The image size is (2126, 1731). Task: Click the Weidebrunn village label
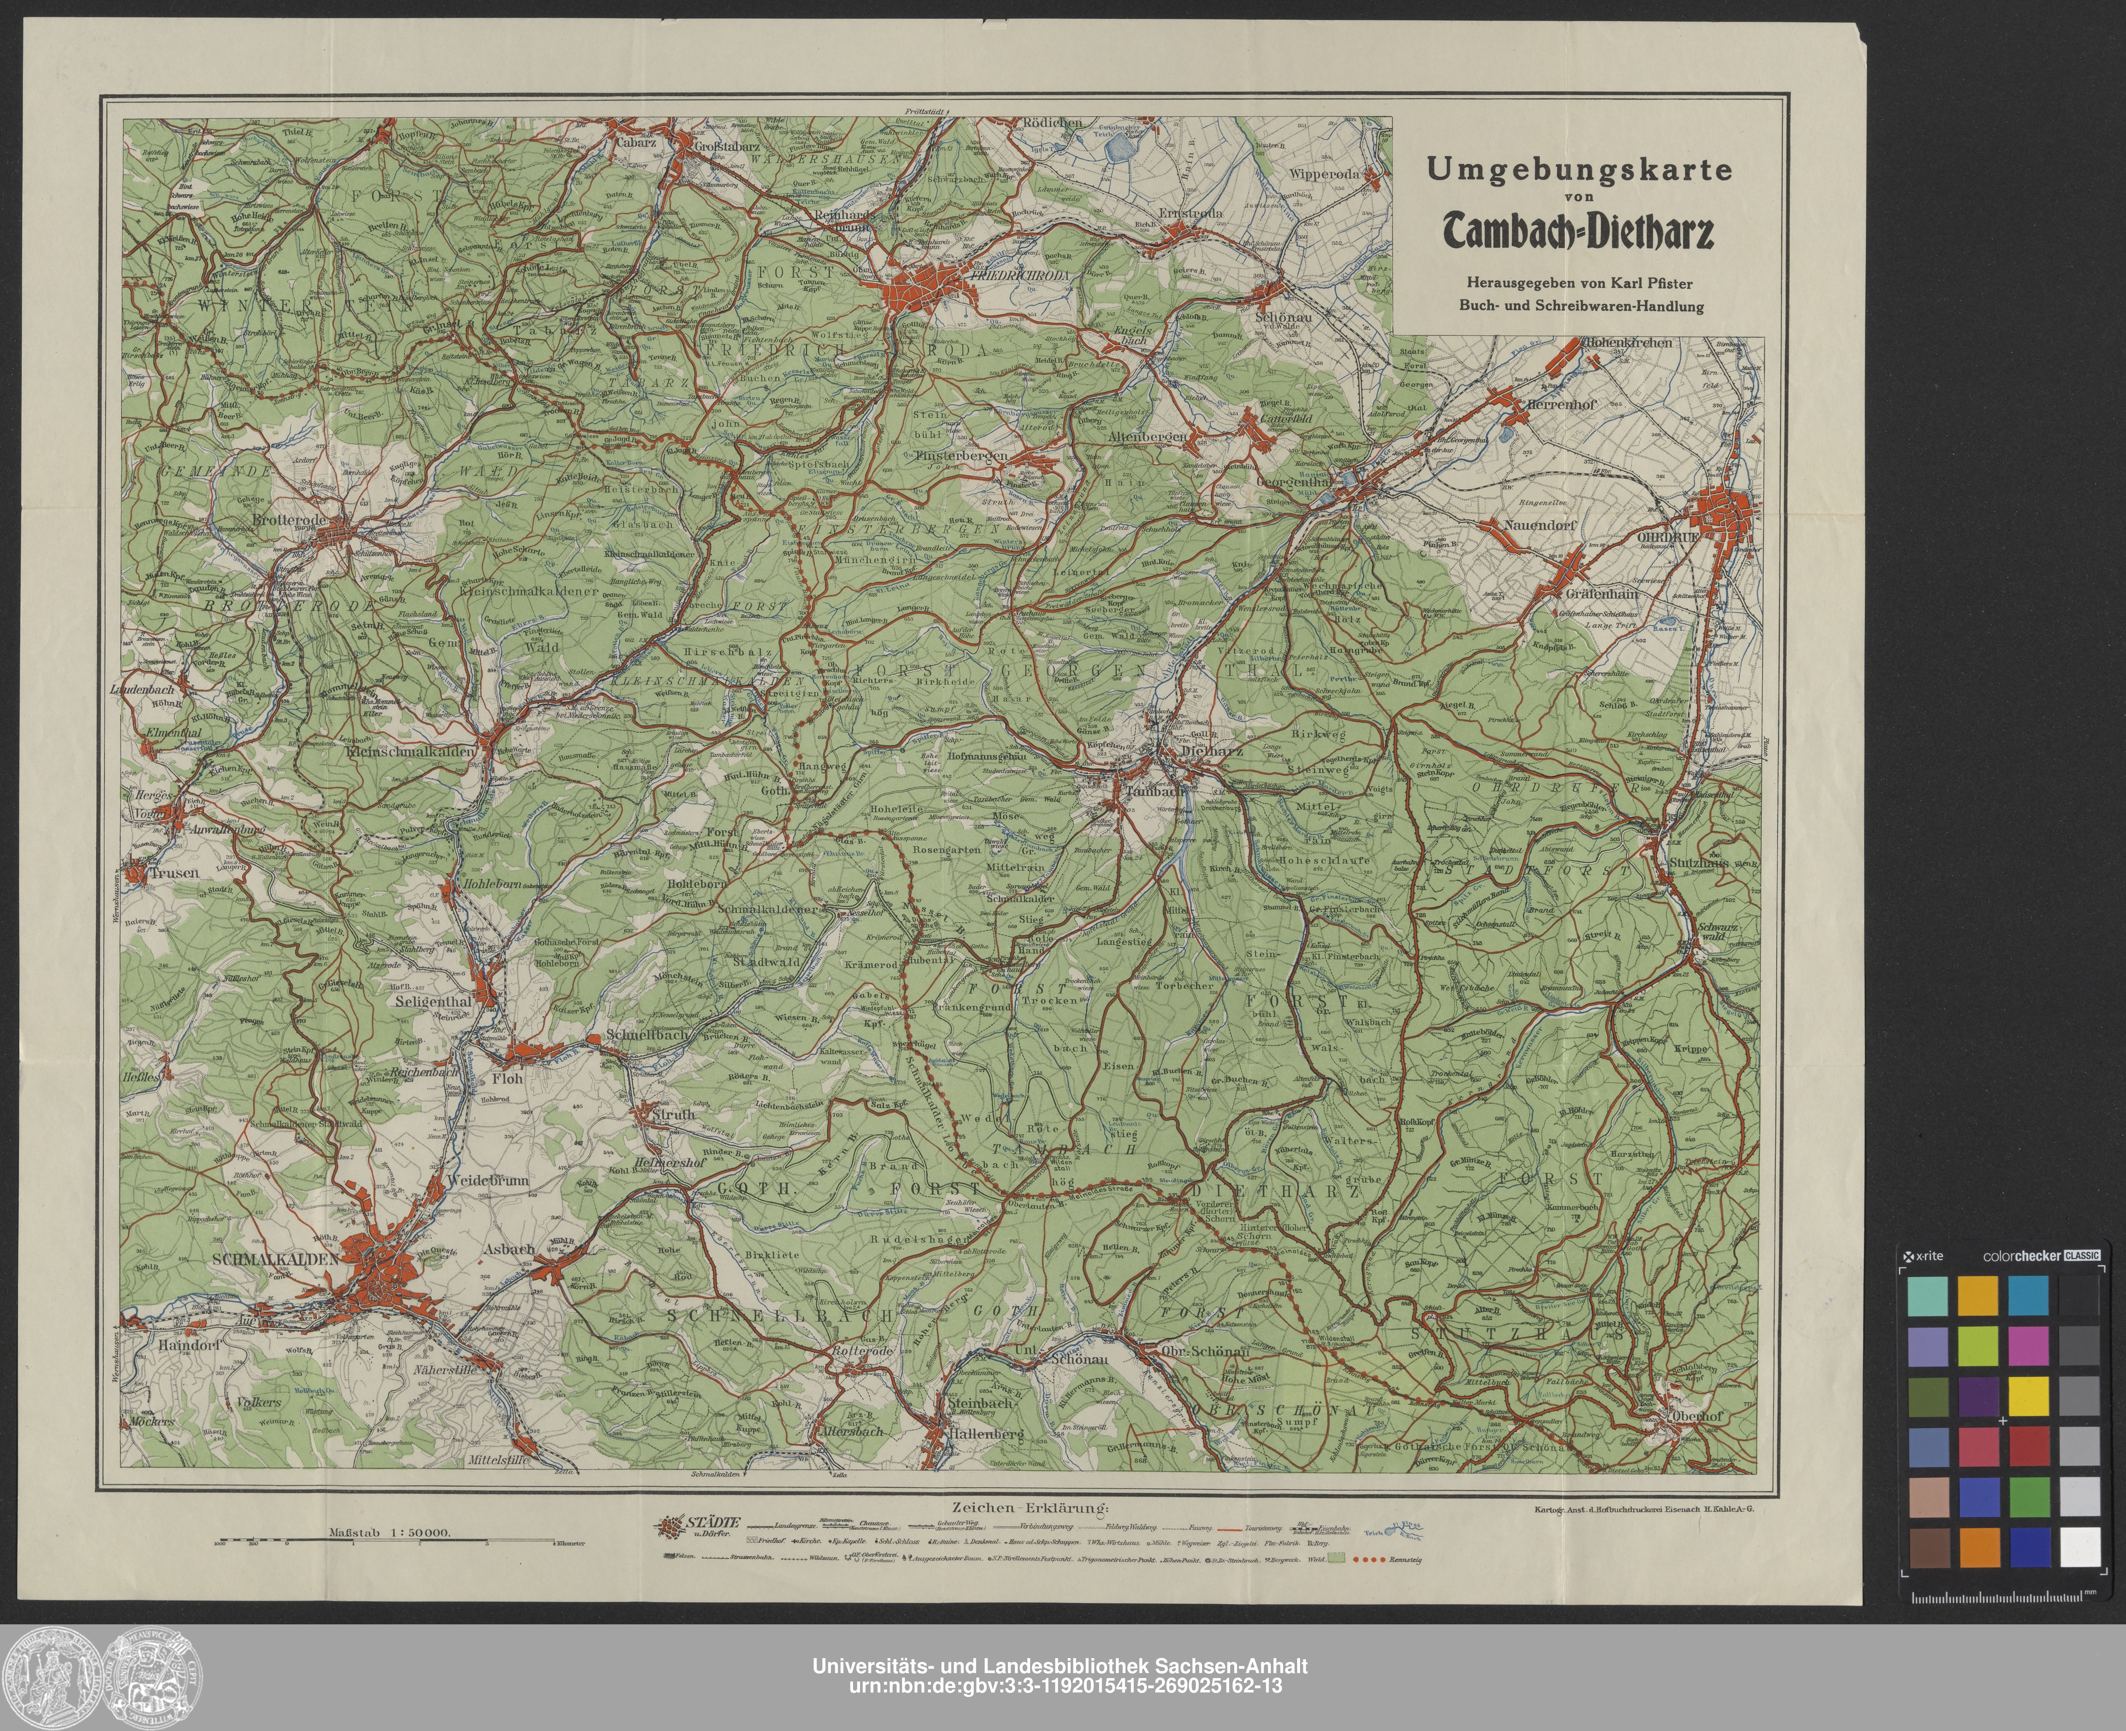[489, 1181]
